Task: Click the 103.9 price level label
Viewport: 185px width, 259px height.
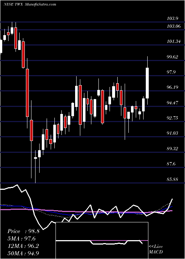Action: click(x=172, y=18)
